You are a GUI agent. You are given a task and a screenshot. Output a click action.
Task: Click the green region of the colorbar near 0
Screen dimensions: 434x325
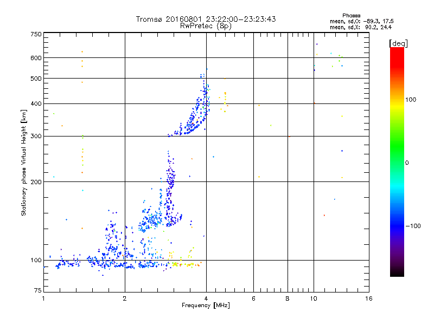click(x=397, y=155)
